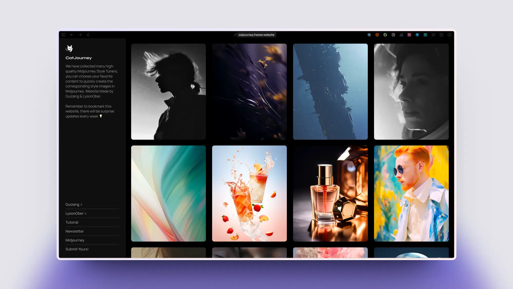The height and width of the screenshot is (289, 513).
Task: Go back with the left arrow
Action: [72, 35]
